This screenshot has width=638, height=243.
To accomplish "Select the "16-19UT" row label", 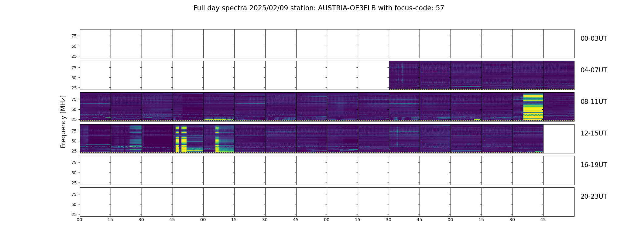I will point(594,165).
